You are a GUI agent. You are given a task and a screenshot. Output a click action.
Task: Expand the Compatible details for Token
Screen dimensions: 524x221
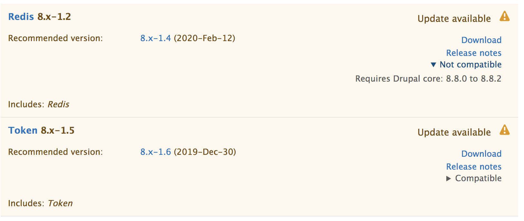click(449, 179)
